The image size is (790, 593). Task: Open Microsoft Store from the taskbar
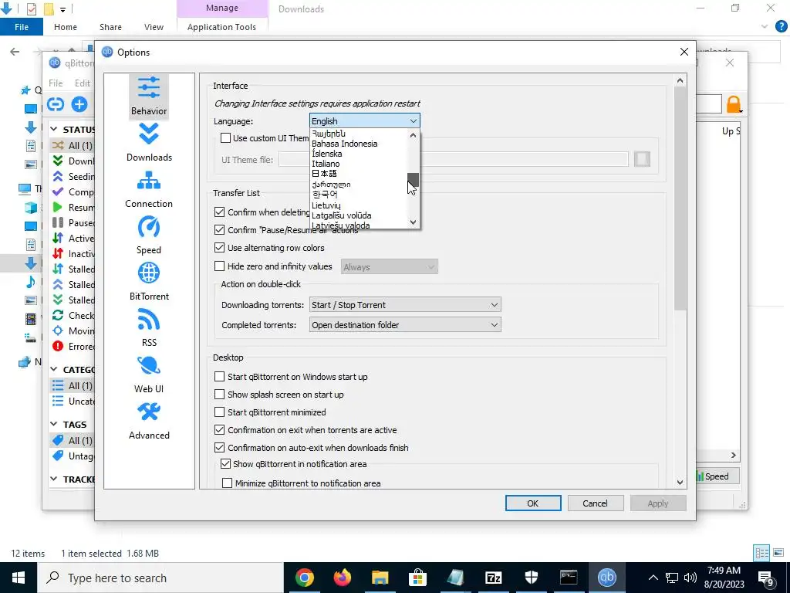click(x=417, y=578)
